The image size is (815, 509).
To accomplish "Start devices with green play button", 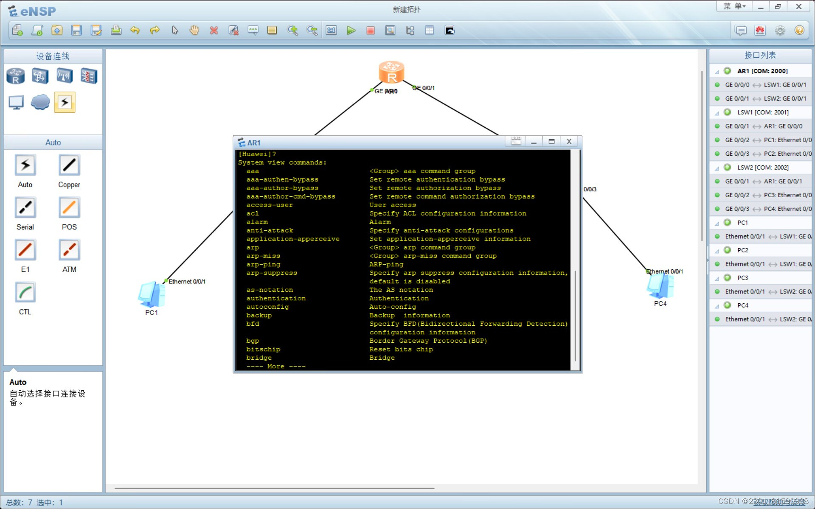I will (351, 30).
